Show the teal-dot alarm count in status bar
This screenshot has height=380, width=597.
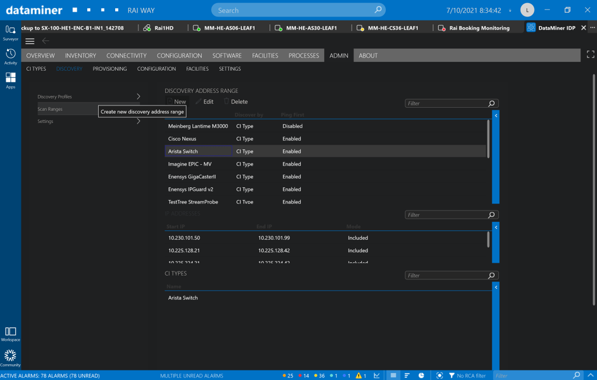334,376
